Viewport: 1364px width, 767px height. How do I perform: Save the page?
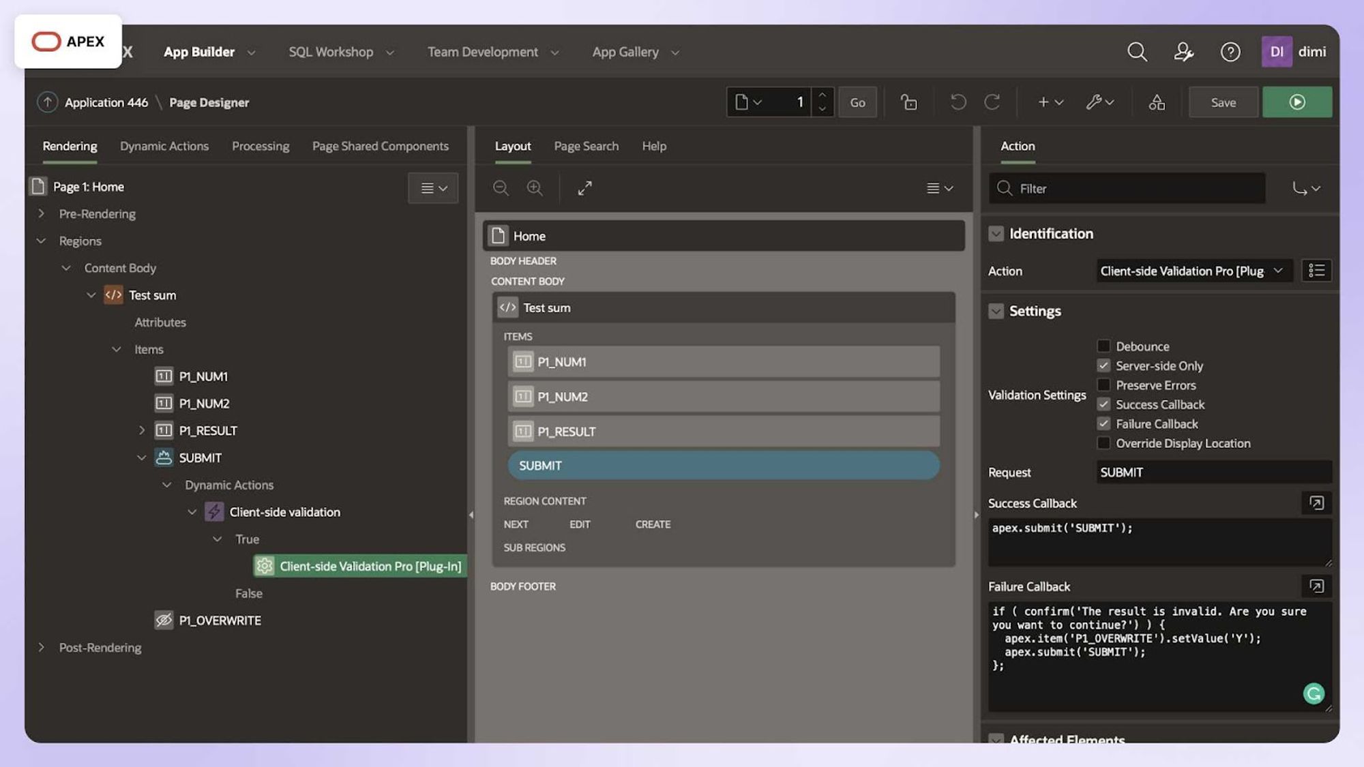(1223, 102)
